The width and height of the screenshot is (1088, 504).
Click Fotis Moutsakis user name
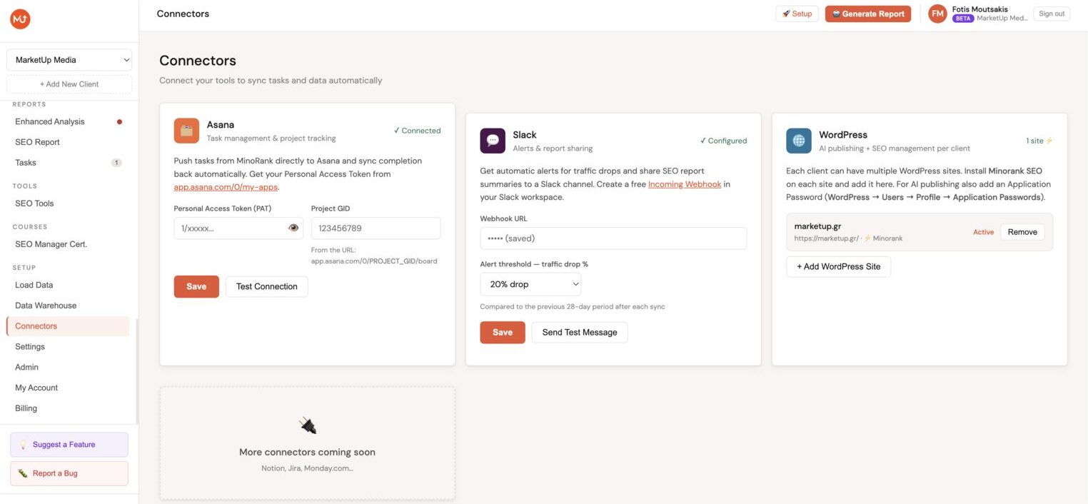pyautogui.click(x=980, y=9)
